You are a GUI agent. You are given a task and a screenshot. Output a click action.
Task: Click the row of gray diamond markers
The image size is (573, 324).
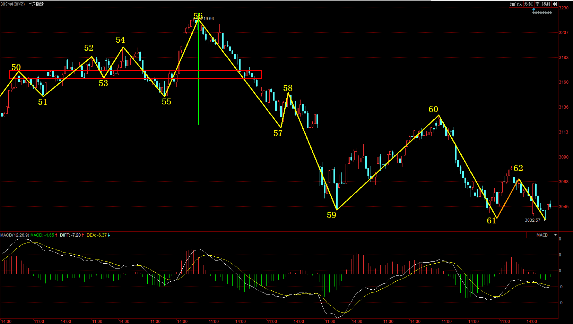(x=542, y=13)
